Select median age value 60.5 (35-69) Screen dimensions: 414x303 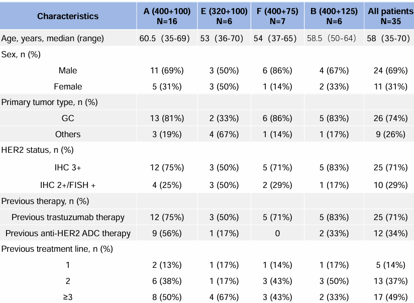165,39
